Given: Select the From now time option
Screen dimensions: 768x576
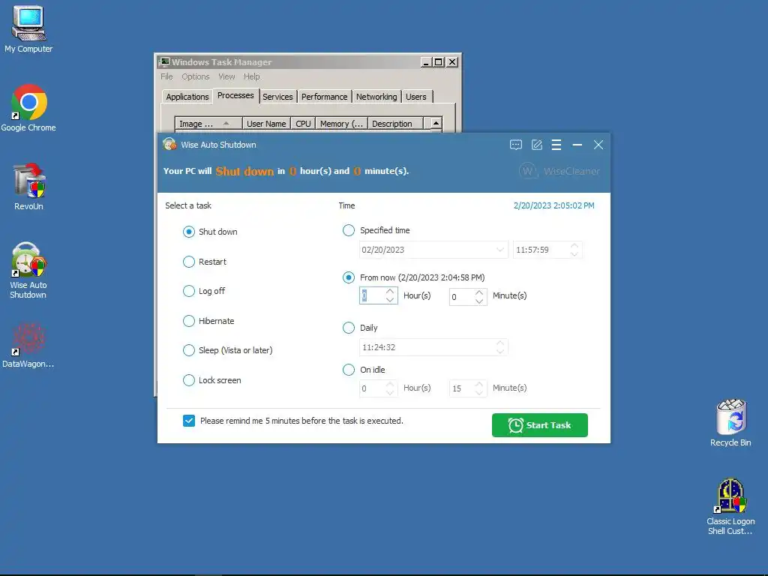Looking at the screenshot, I should point(348,277).
